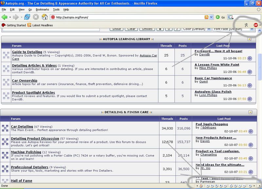Open the Edit menu
262x189 pixels.
(x=12, y=9)
